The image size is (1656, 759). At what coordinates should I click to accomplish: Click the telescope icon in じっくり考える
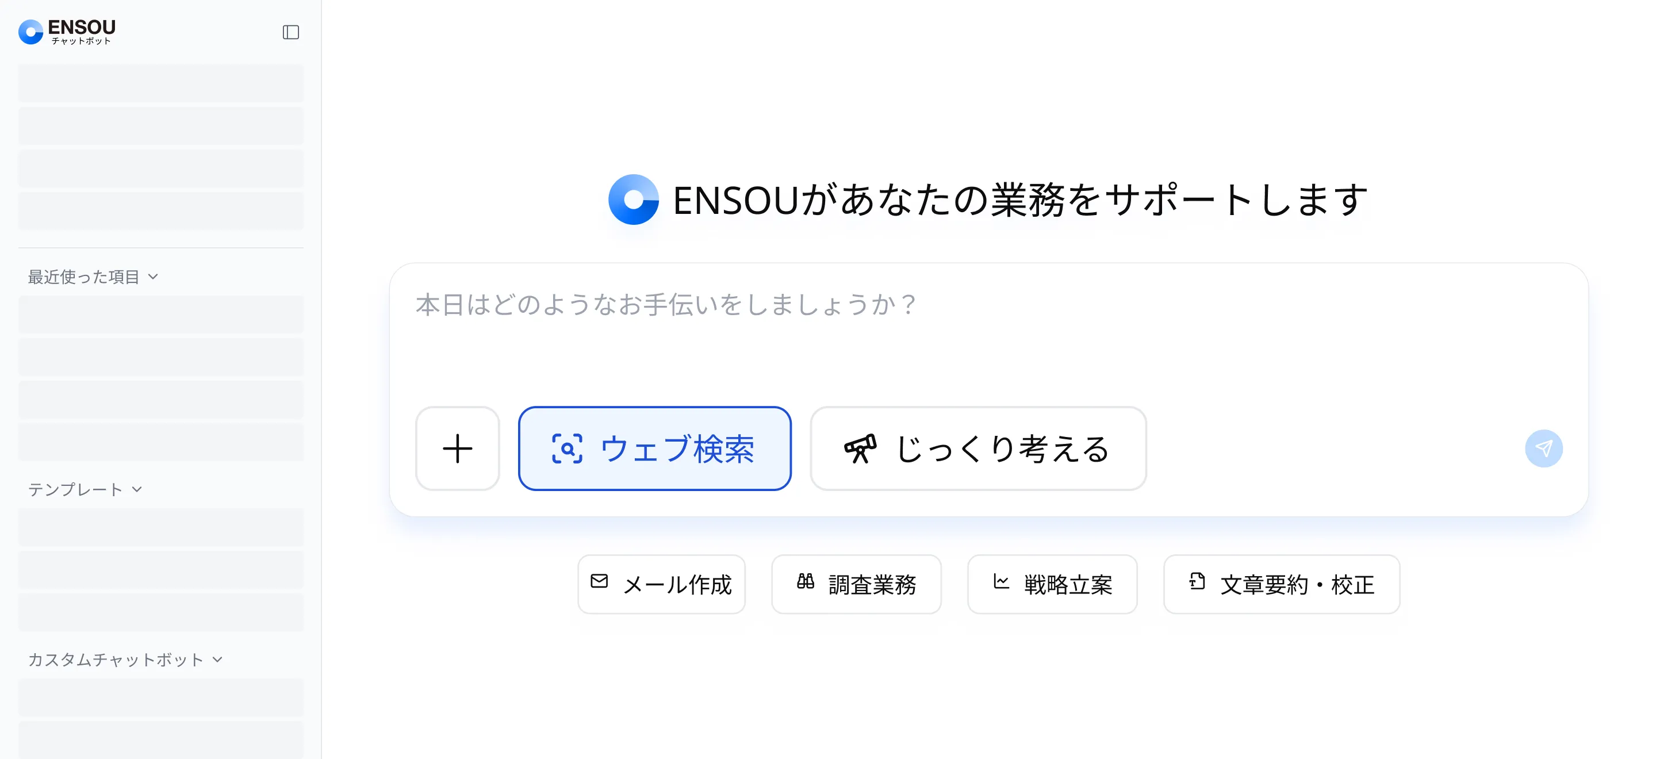click(860, 448)
